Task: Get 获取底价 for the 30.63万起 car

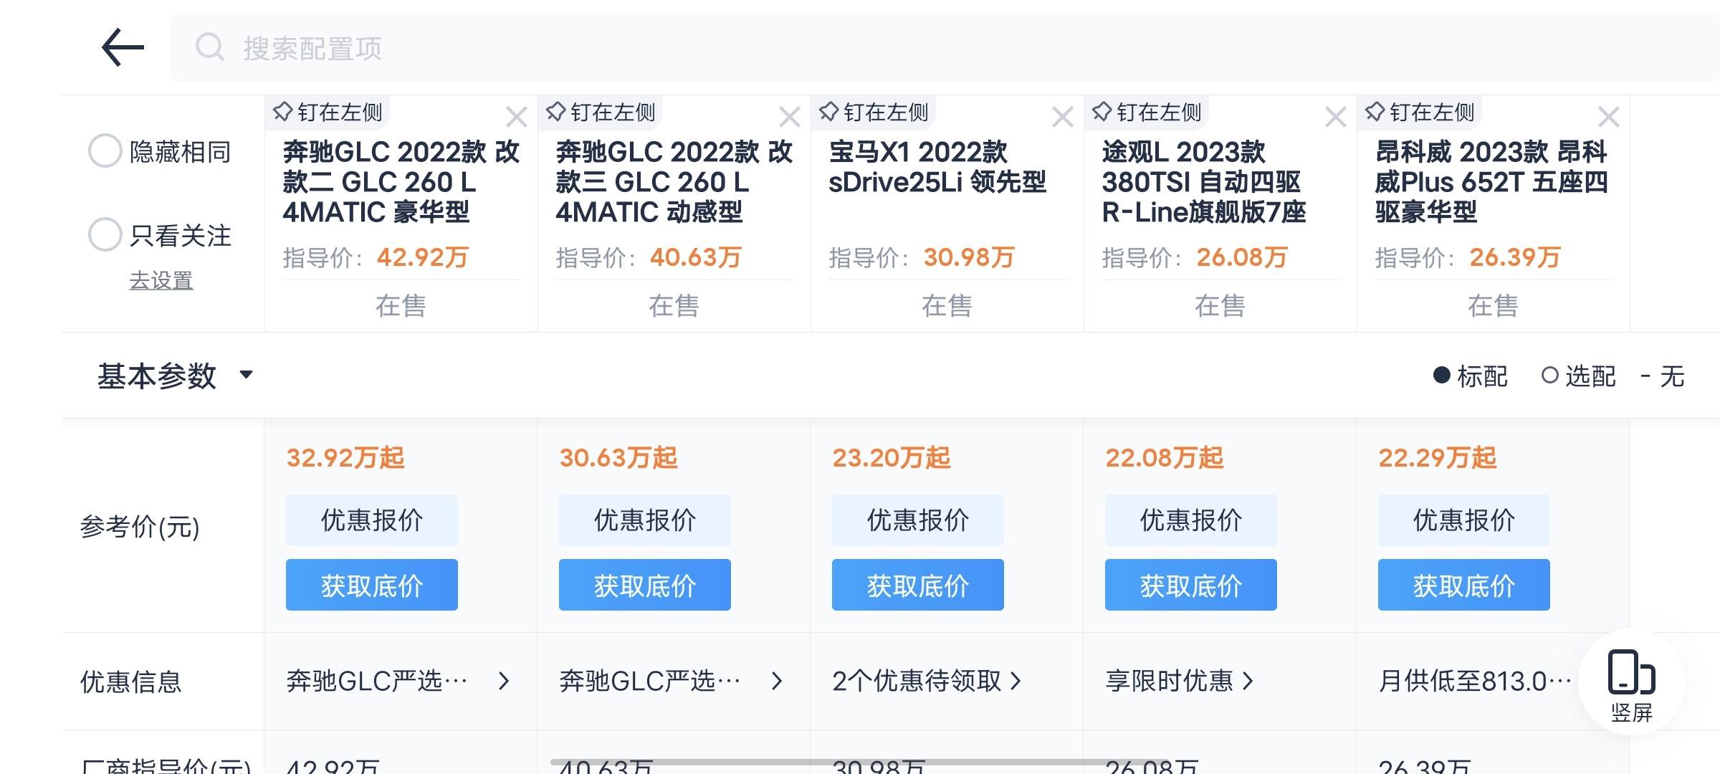Action: pos(645,585)
